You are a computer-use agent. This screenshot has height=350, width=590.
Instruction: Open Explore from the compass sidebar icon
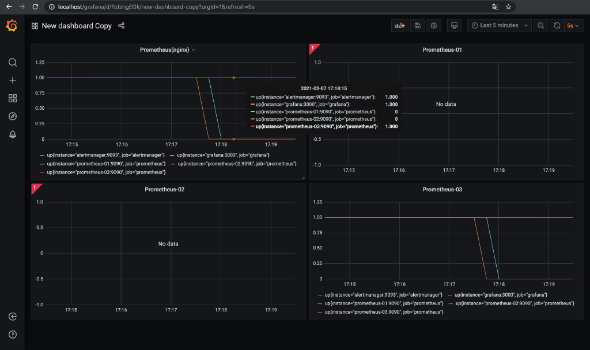click(12, 116)
